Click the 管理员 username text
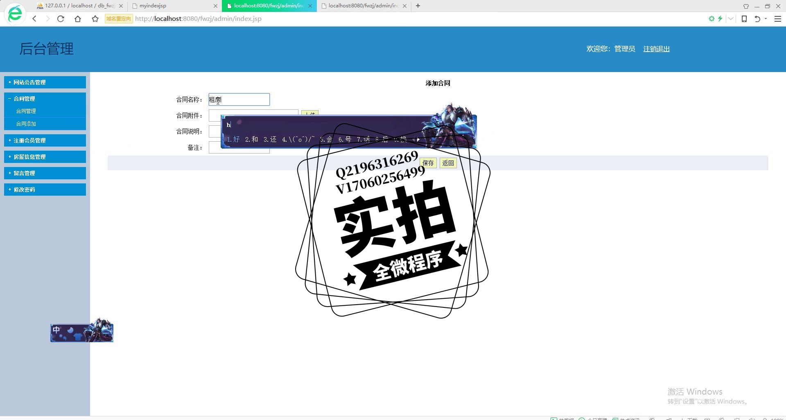Image resolution: width=786 pixels, height=420 pixels. point(625,49)
